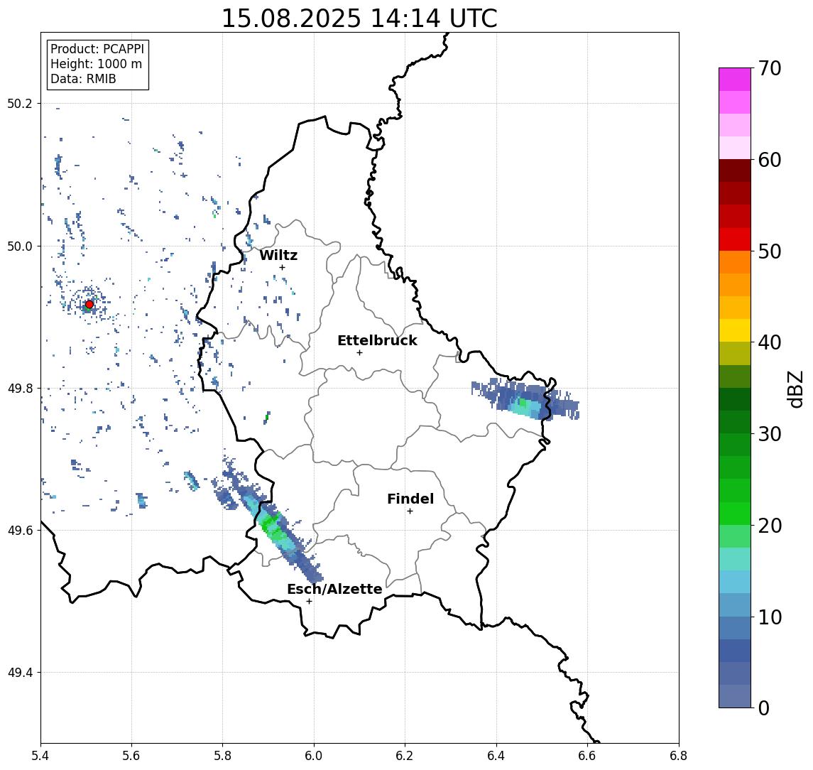The width and height of the screenshot is (813, 770).
Task: Click the dBZ colorbar axis label
Action: [795, 389]
